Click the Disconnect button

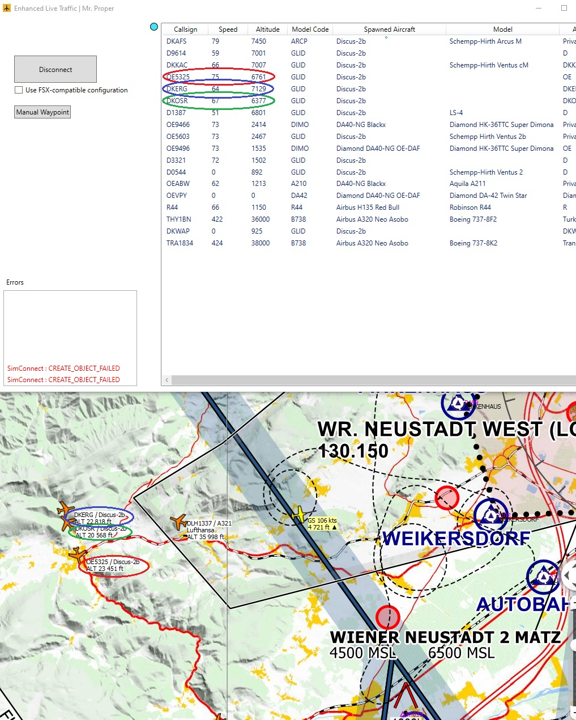(56, 69)
